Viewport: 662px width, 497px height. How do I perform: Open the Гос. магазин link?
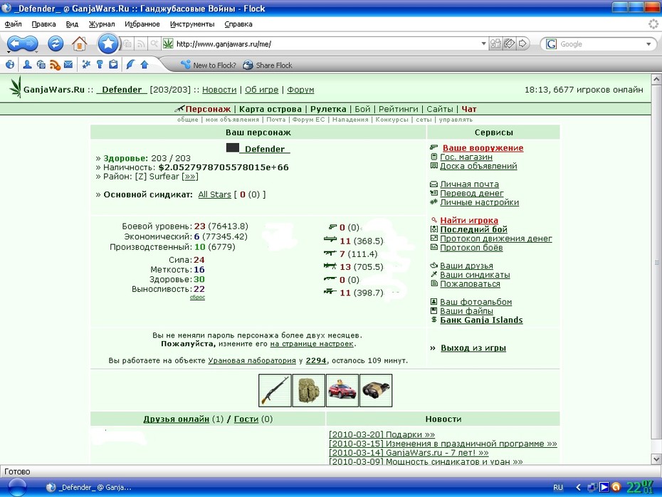(x=466, y=157)
